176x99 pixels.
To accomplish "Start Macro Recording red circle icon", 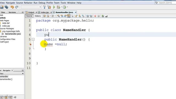I will pos(95,16).
